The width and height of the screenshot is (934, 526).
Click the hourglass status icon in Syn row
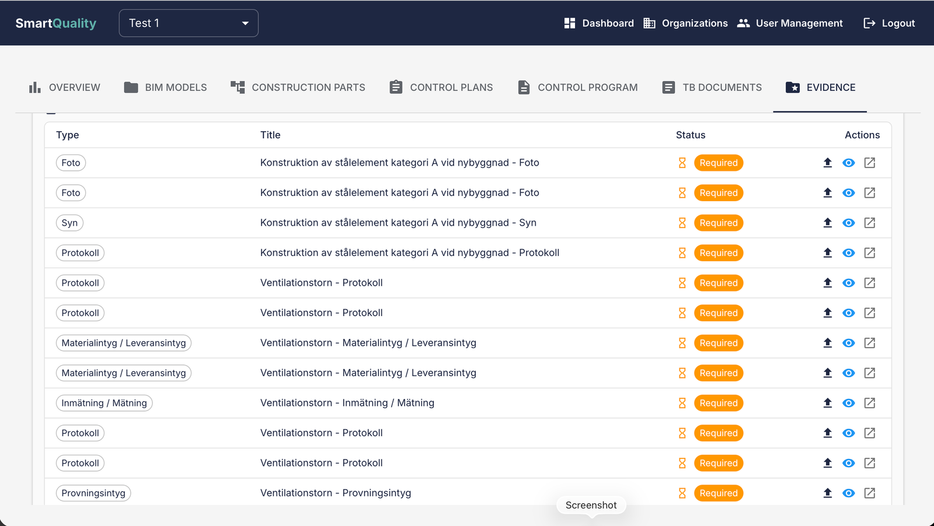coord(682,223)
